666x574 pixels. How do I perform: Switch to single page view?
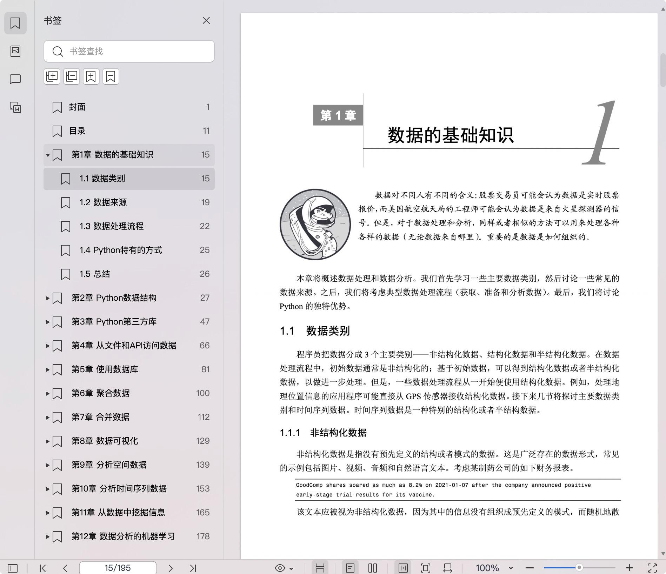(350, 568)
